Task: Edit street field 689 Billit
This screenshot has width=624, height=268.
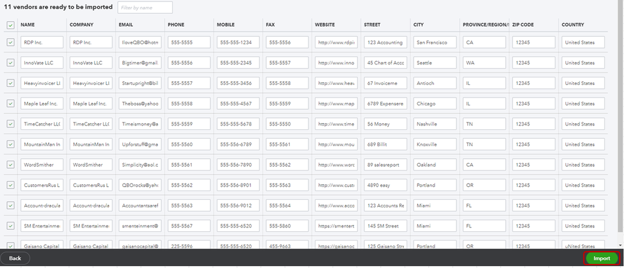Action: tap(385, 144)
